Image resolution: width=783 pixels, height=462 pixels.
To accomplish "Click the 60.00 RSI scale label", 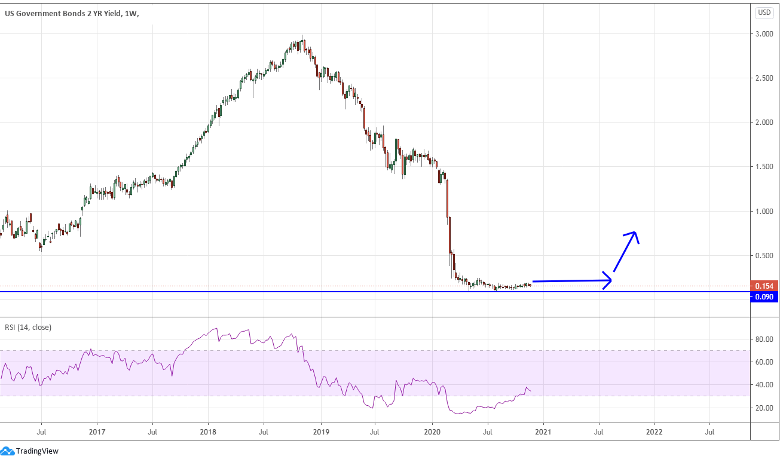I will coord(764,362).
